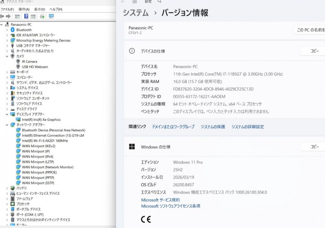Open ドメインまたはワークグループ link
The image size is (325, 228).
point(173,127)
